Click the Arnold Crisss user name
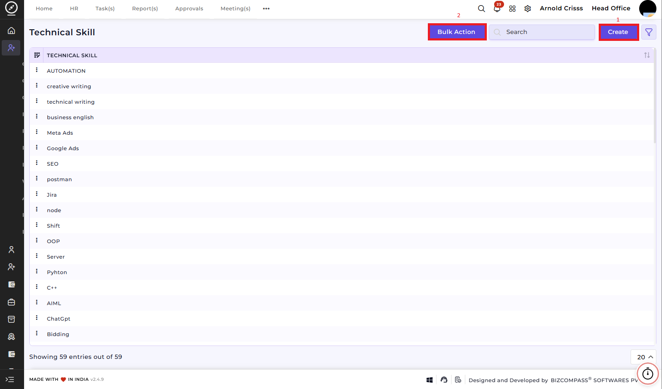Image resolution: width=662 pixels, height=389 pixels. click(x=561, y=8)
